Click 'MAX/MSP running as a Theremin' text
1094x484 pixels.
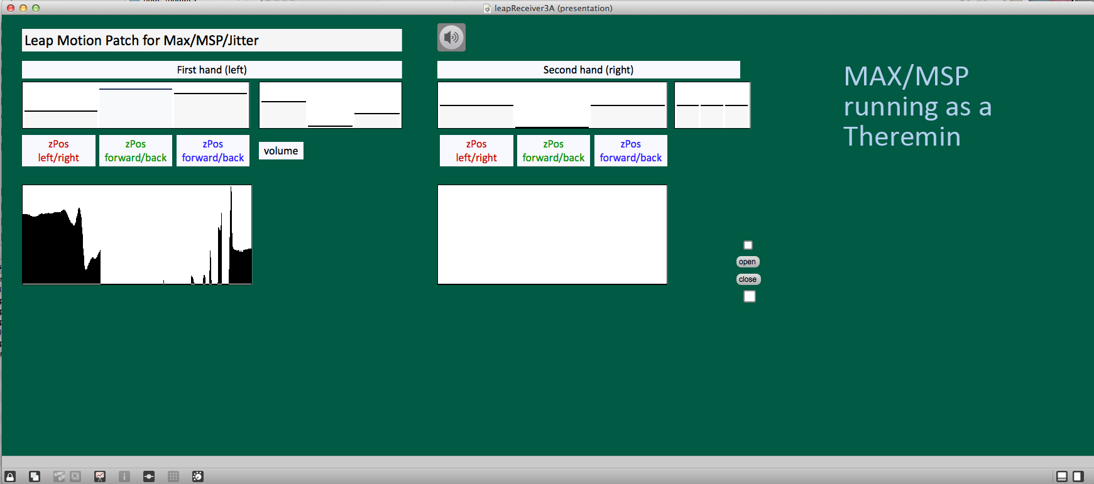coord(917,106)
